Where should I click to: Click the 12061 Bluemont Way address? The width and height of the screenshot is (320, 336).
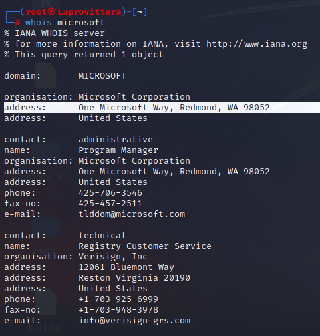point(126,267)
